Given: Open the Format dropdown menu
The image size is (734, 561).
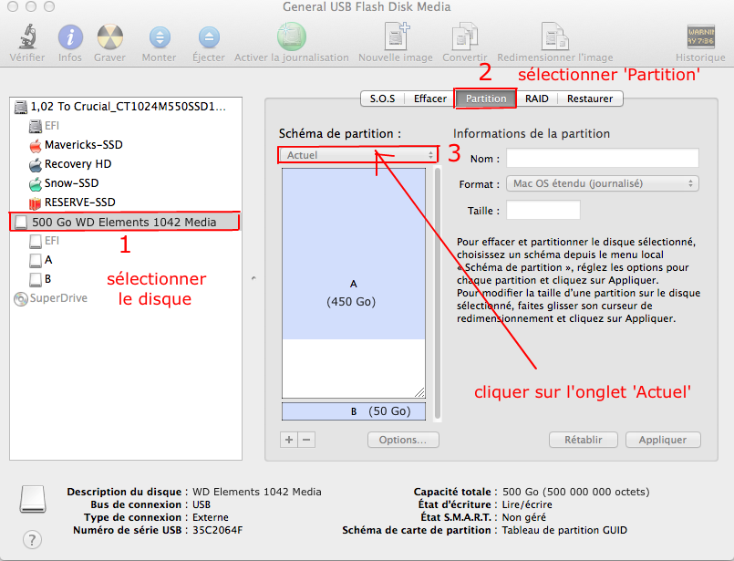Looking at the screenshot, I should [603, 183].
